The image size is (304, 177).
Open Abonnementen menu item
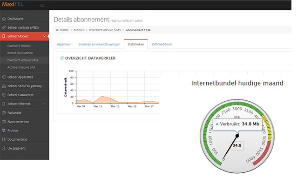[24, 122]
